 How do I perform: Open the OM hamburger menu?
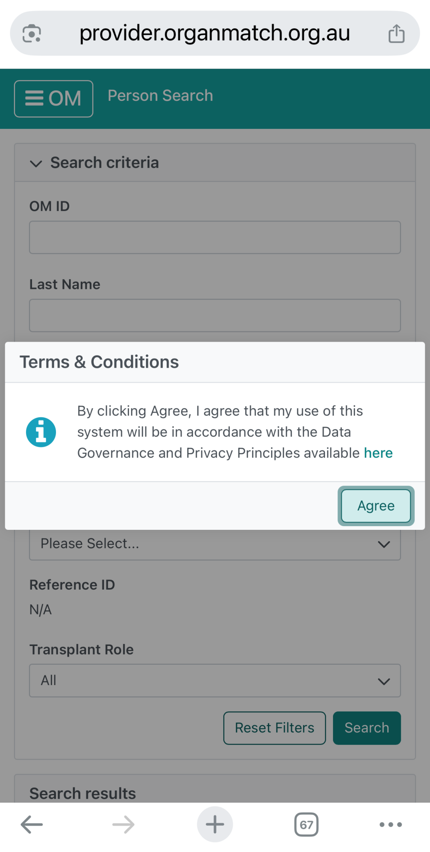pyautogui.click(x=53, y=98)
